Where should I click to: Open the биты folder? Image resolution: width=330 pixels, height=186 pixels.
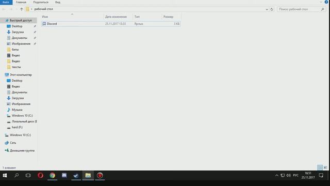point(15,50)
